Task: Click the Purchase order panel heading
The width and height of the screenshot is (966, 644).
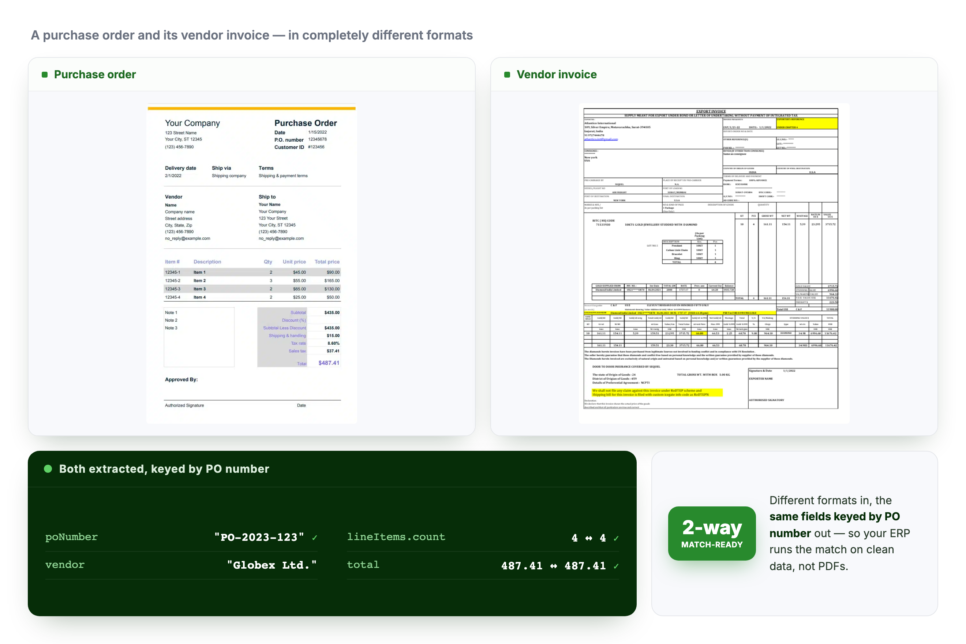Action: (x=95, y=74)
